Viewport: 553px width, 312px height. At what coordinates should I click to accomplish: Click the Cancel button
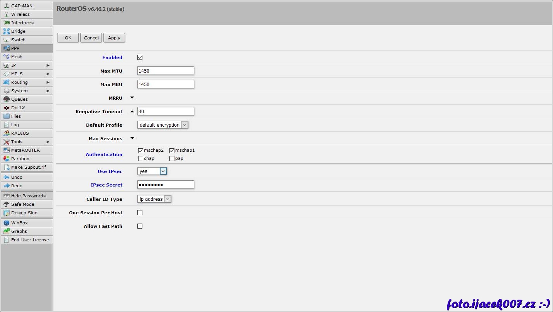pyautogui.click(x=91, y=38)
